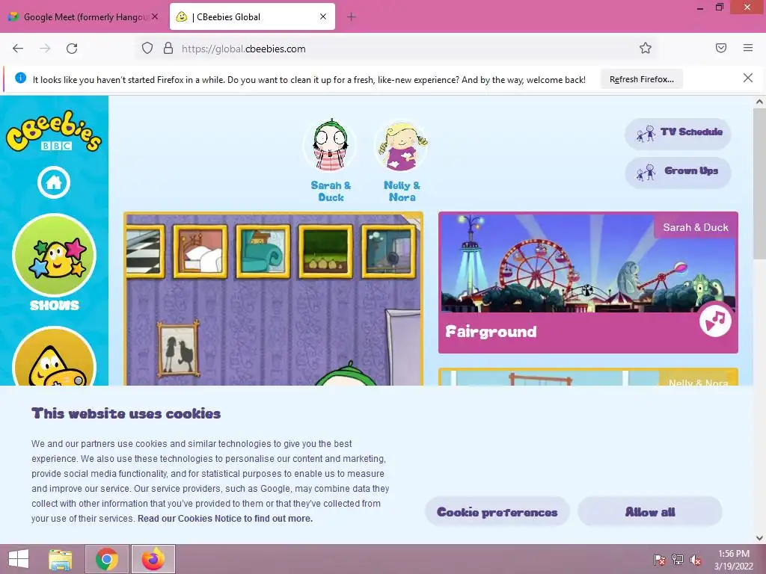
Task: Click the bed picture frame in the game
Action: tap(200, 251)
